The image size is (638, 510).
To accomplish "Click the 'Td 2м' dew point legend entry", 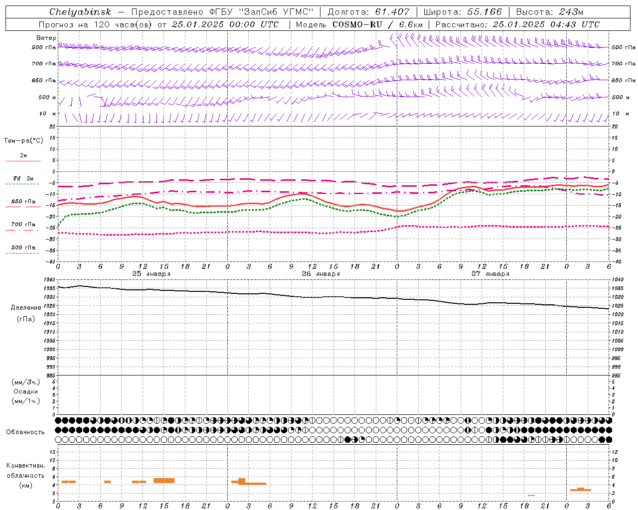I will (x=23, y=178).
